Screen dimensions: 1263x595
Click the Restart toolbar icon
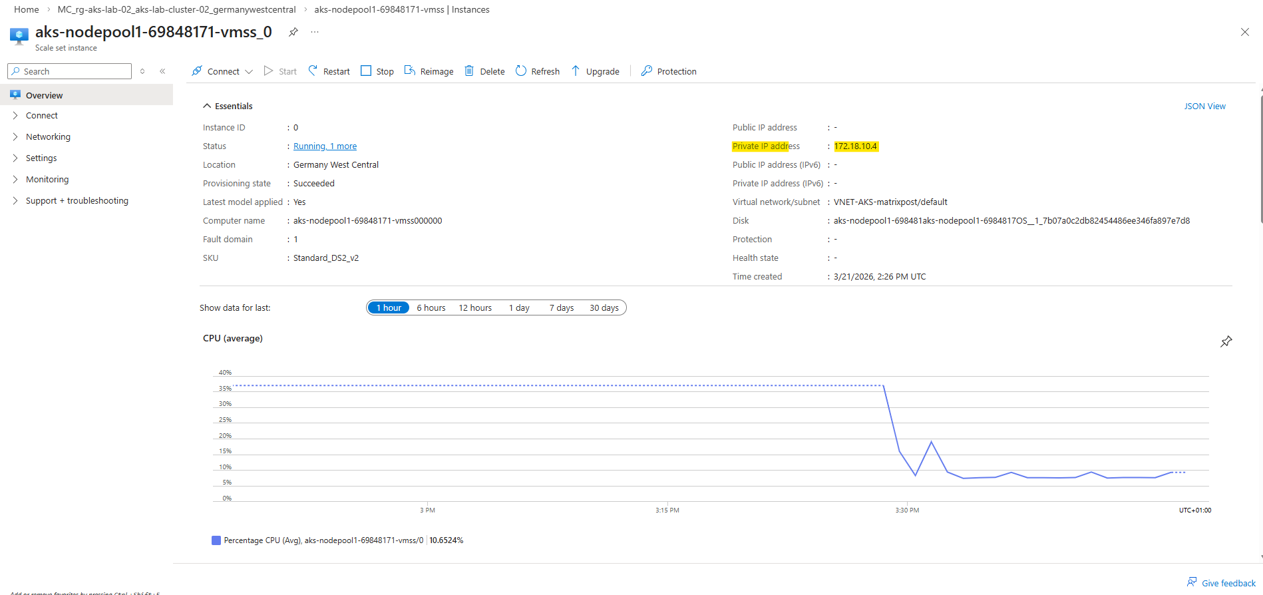[313, 71]
